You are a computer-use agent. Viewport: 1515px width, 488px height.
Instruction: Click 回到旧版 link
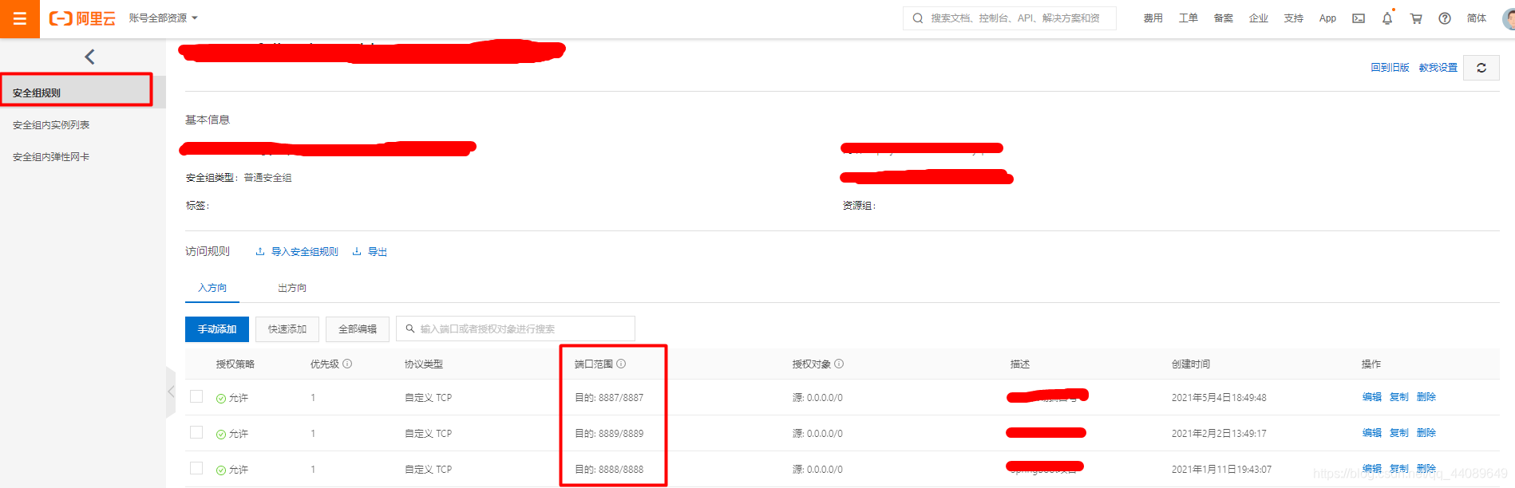point(1390,68)
